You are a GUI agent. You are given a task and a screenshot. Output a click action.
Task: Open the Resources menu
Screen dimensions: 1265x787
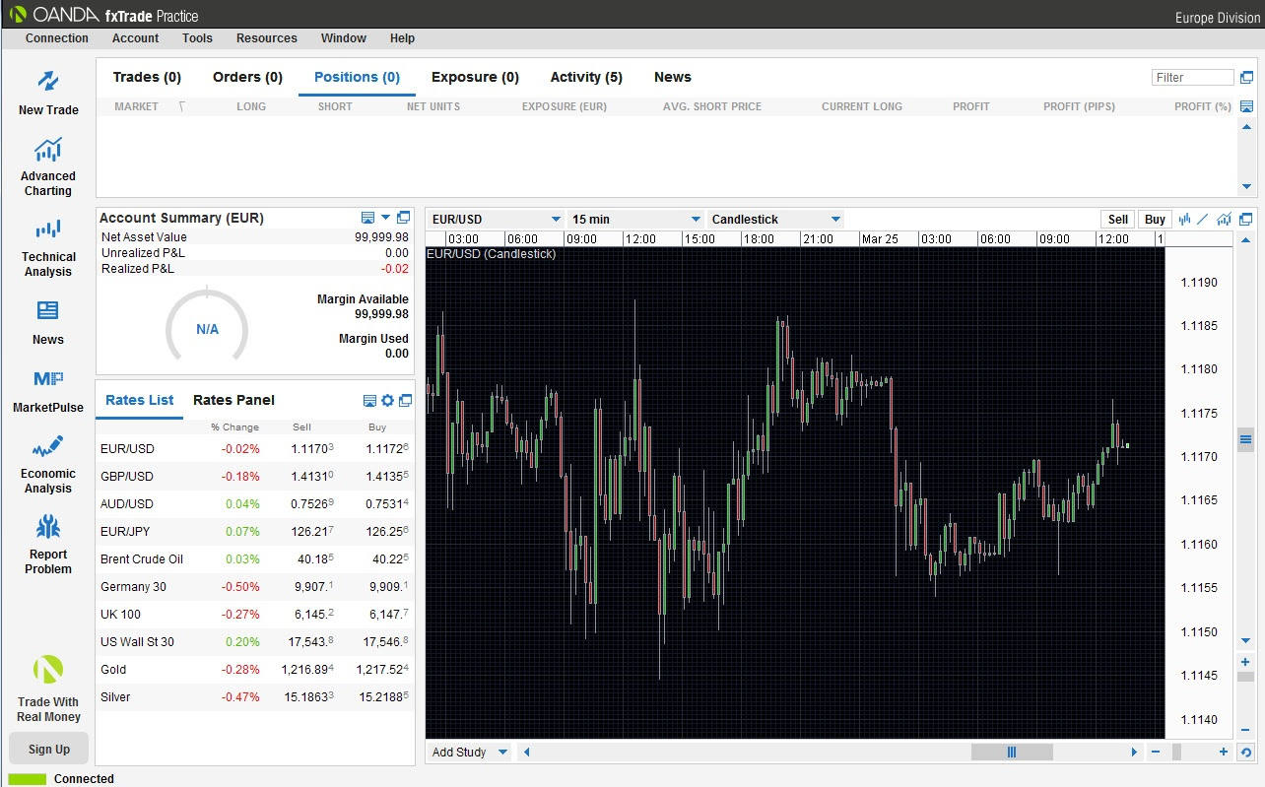click(x=266, y=38)
